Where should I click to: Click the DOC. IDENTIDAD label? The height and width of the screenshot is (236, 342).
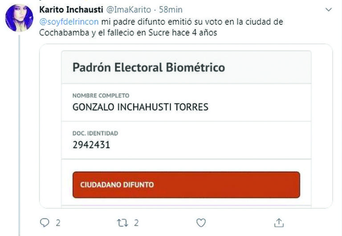(95, 133)
